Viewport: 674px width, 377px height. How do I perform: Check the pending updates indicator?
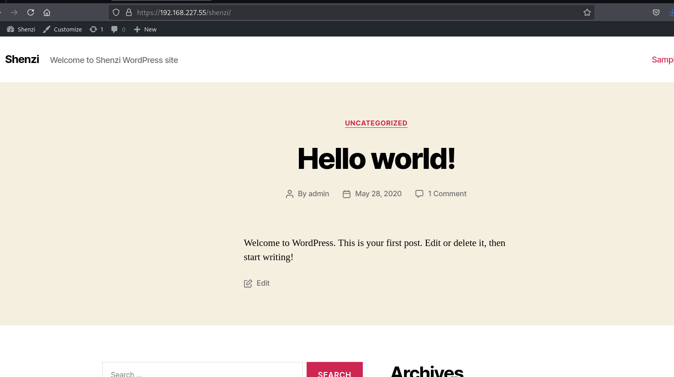click(x=96, y=29)
